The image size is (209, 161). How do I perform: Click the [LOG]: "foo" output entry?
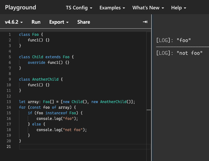click(173, 40)
